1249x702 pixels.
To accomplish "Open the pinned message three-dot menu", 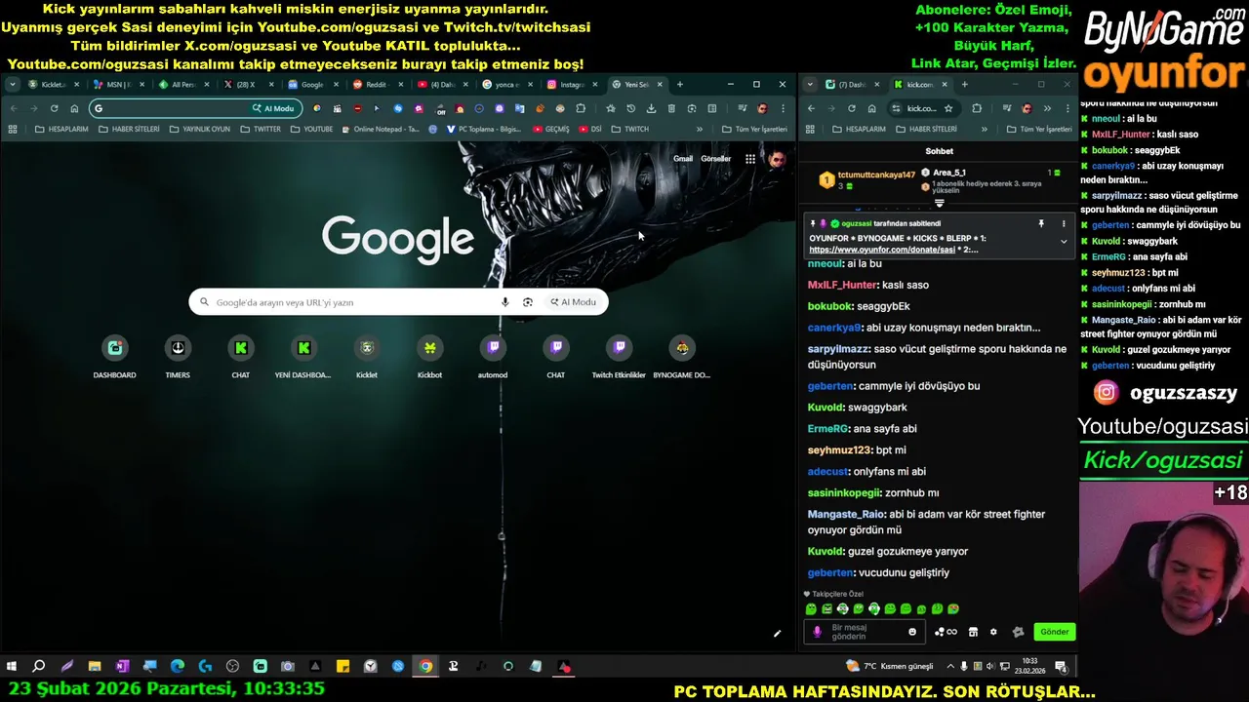I will 1064,224.
